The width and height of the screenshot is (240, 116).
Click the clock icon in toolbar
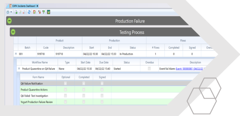coord(8,12)
